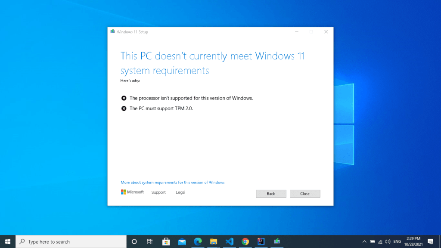Open the ENG language selector
Screen dimensions: 441x248
pos(397,241)
